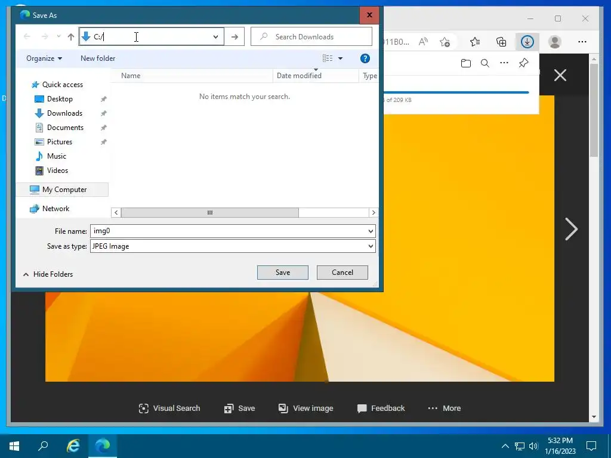Select My Computer in the navigation pane
Screen dimensions: 611x458
[x=62, y=190]
